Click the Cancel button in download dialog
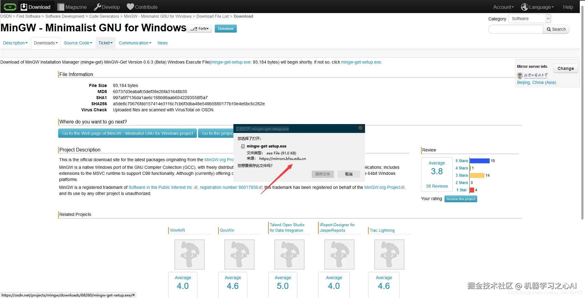The height and width of the screenshot is (298, 585). [349, 174]
